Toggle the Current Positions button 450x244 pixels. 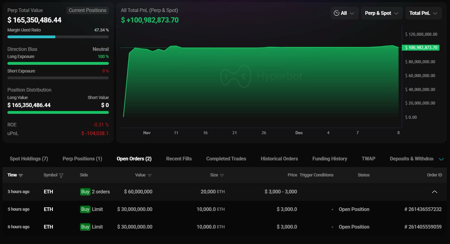coord(87,10)
